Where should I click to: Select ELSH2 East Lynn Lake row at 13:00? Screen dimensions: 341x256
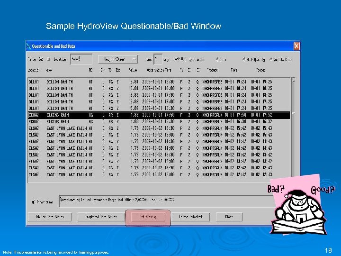pyautogui.click(x=159, y=161)
